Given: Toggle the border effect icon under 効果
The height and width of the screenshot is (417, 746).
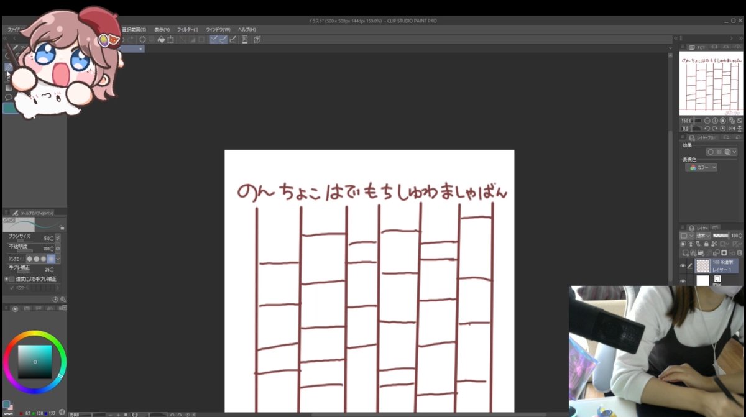Looking at the screenshot, I should [x=711, y=152].
